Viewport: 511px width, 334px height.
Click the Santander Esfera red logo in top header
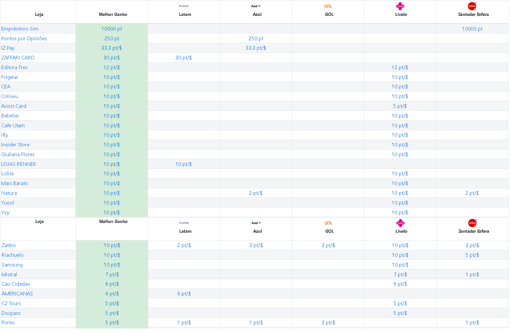pos(472,6)
